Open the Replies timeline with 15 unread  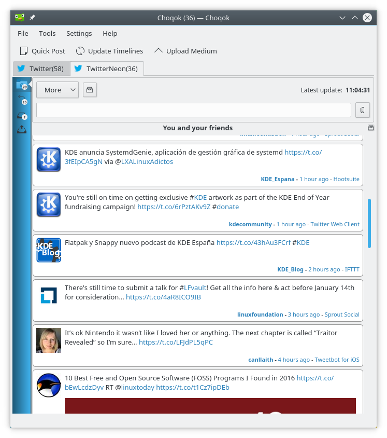[22, 100]
